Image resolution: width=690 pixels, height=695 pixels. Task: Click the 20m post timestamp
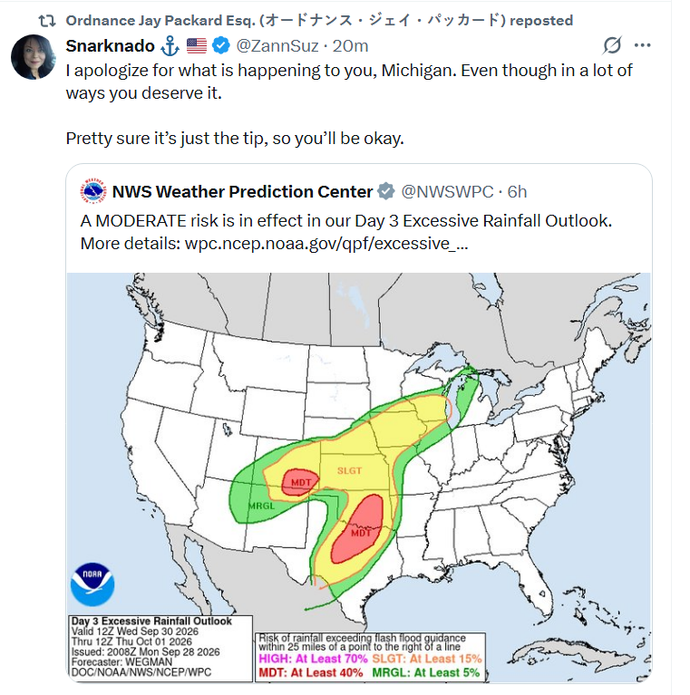tap(350, 46)
